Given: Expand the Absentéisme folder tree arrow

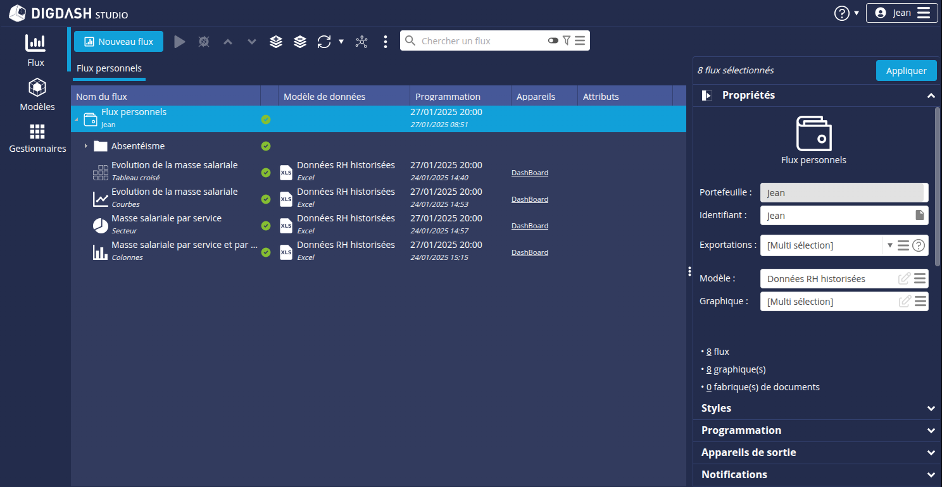Looking at the screenshot, I should point(85,146).
